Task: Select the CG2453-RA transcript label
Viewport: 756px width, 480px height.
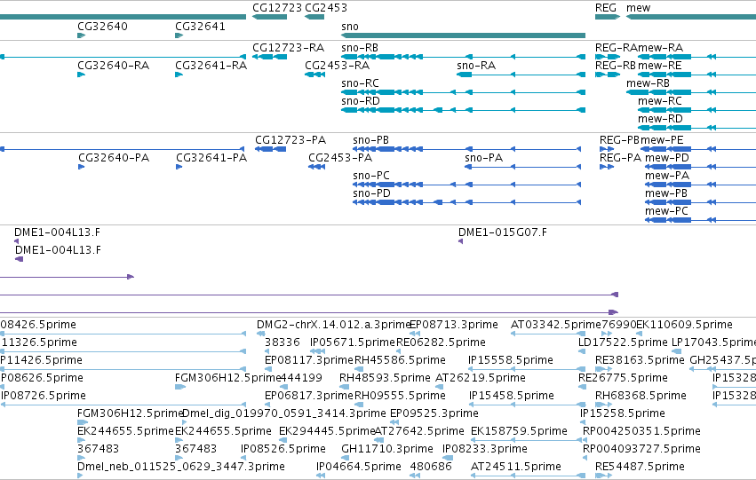Action: point(337,66)
